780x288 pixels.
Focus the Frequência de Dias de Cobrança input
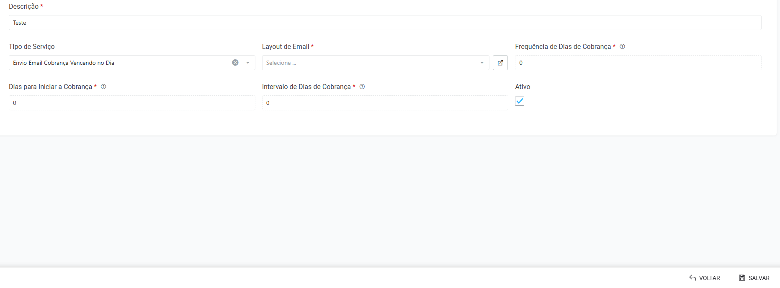click(638, 63)
